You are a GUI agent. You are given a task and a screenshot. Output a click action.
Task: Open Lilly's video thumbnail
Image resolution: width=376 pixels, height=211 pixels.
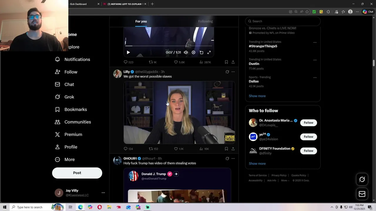(x=179, y=113)
